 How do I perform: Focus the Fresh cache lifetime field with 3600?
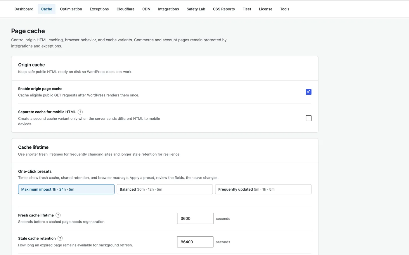[x=195, y=219]
